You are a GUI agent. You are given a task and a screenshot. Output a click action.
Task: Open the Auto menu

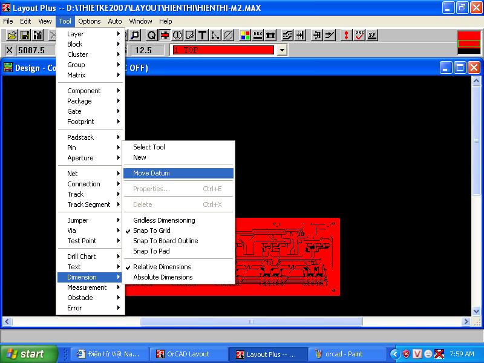pos(115,21)
